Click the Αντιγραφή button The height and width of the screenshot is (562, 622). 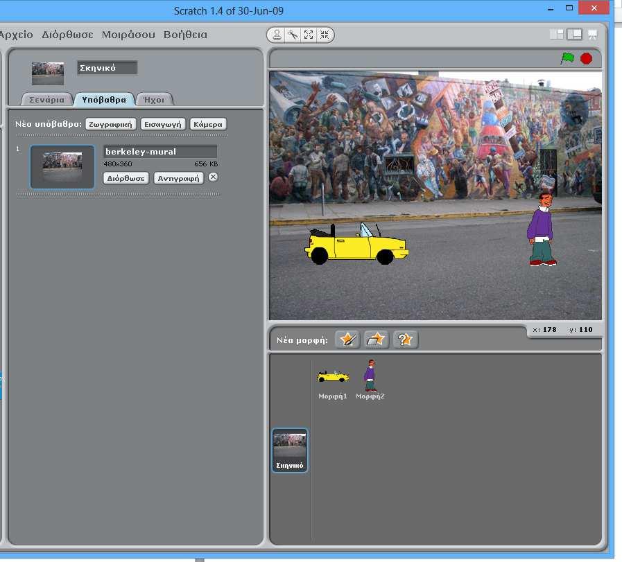179,178
